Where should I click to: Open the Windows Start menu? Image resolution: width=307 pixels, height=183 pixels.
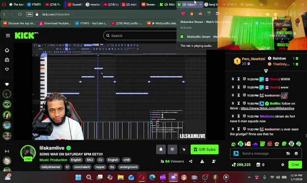(78, 177)
